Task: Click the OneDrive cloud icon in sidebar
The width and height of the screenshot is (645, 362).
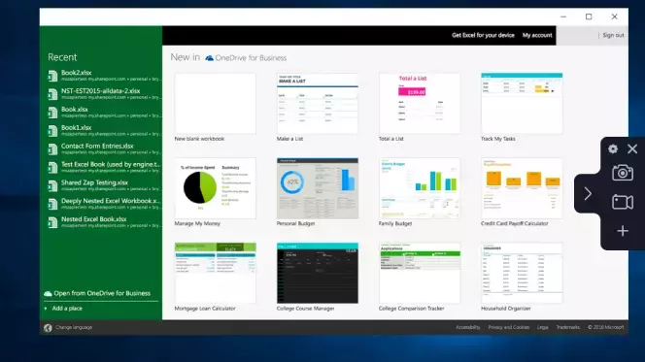Action: pos(48,293)
